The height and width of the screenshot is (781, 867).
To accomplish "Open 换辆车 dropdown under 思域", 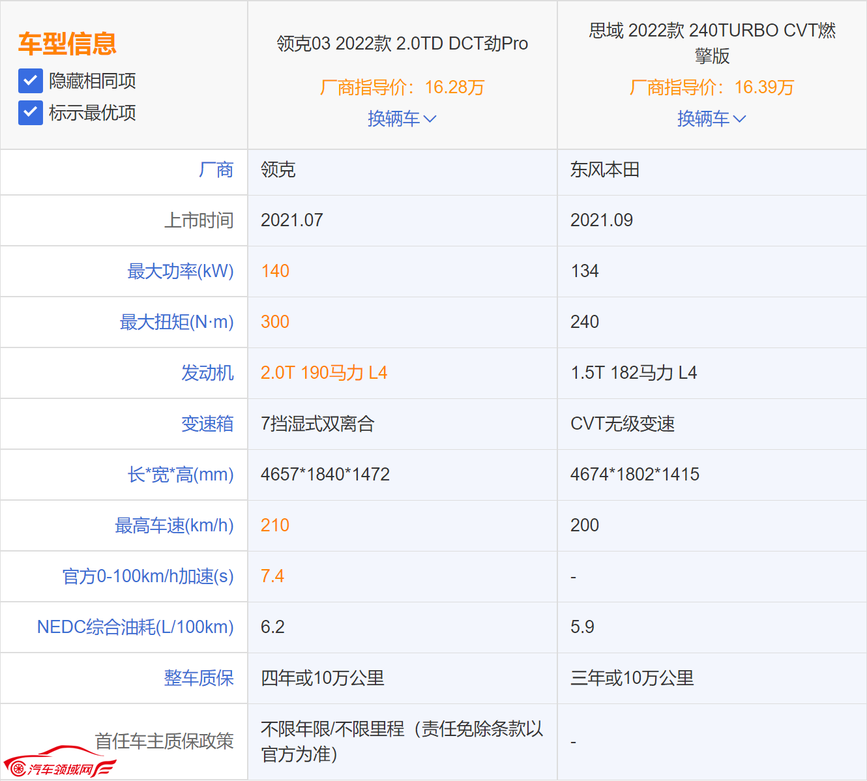I will [x=712, y=119].
